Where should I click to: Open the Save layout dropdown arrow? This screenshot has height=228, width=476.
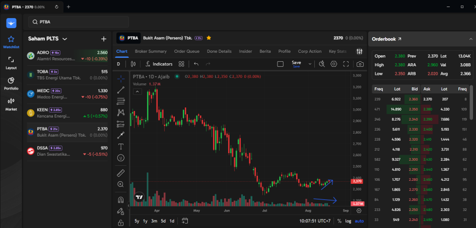click(310, 64)
